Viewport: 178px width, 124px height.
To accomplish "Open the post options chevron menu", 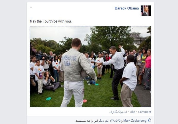I will 31,7.
